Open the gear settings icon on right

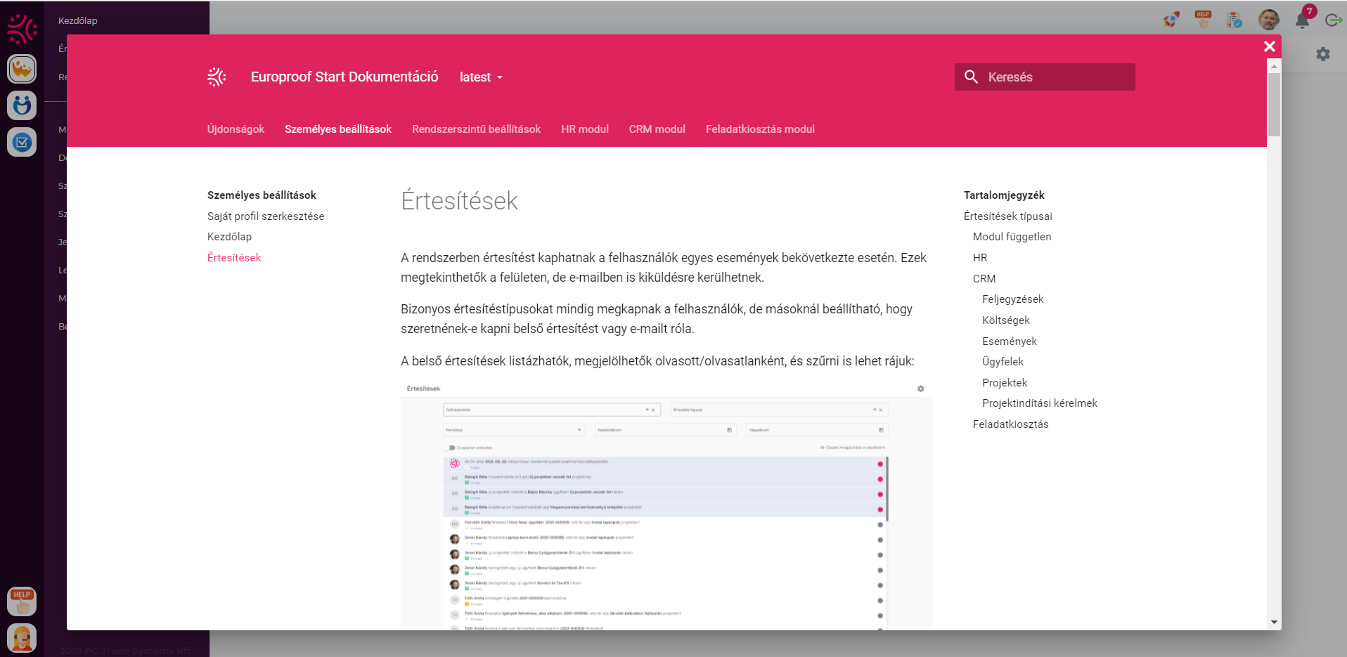point(1323,54)
